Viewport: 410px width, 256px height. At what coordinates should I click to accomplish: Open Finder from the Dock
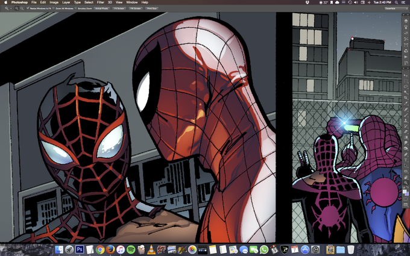[x=59, y=249]
